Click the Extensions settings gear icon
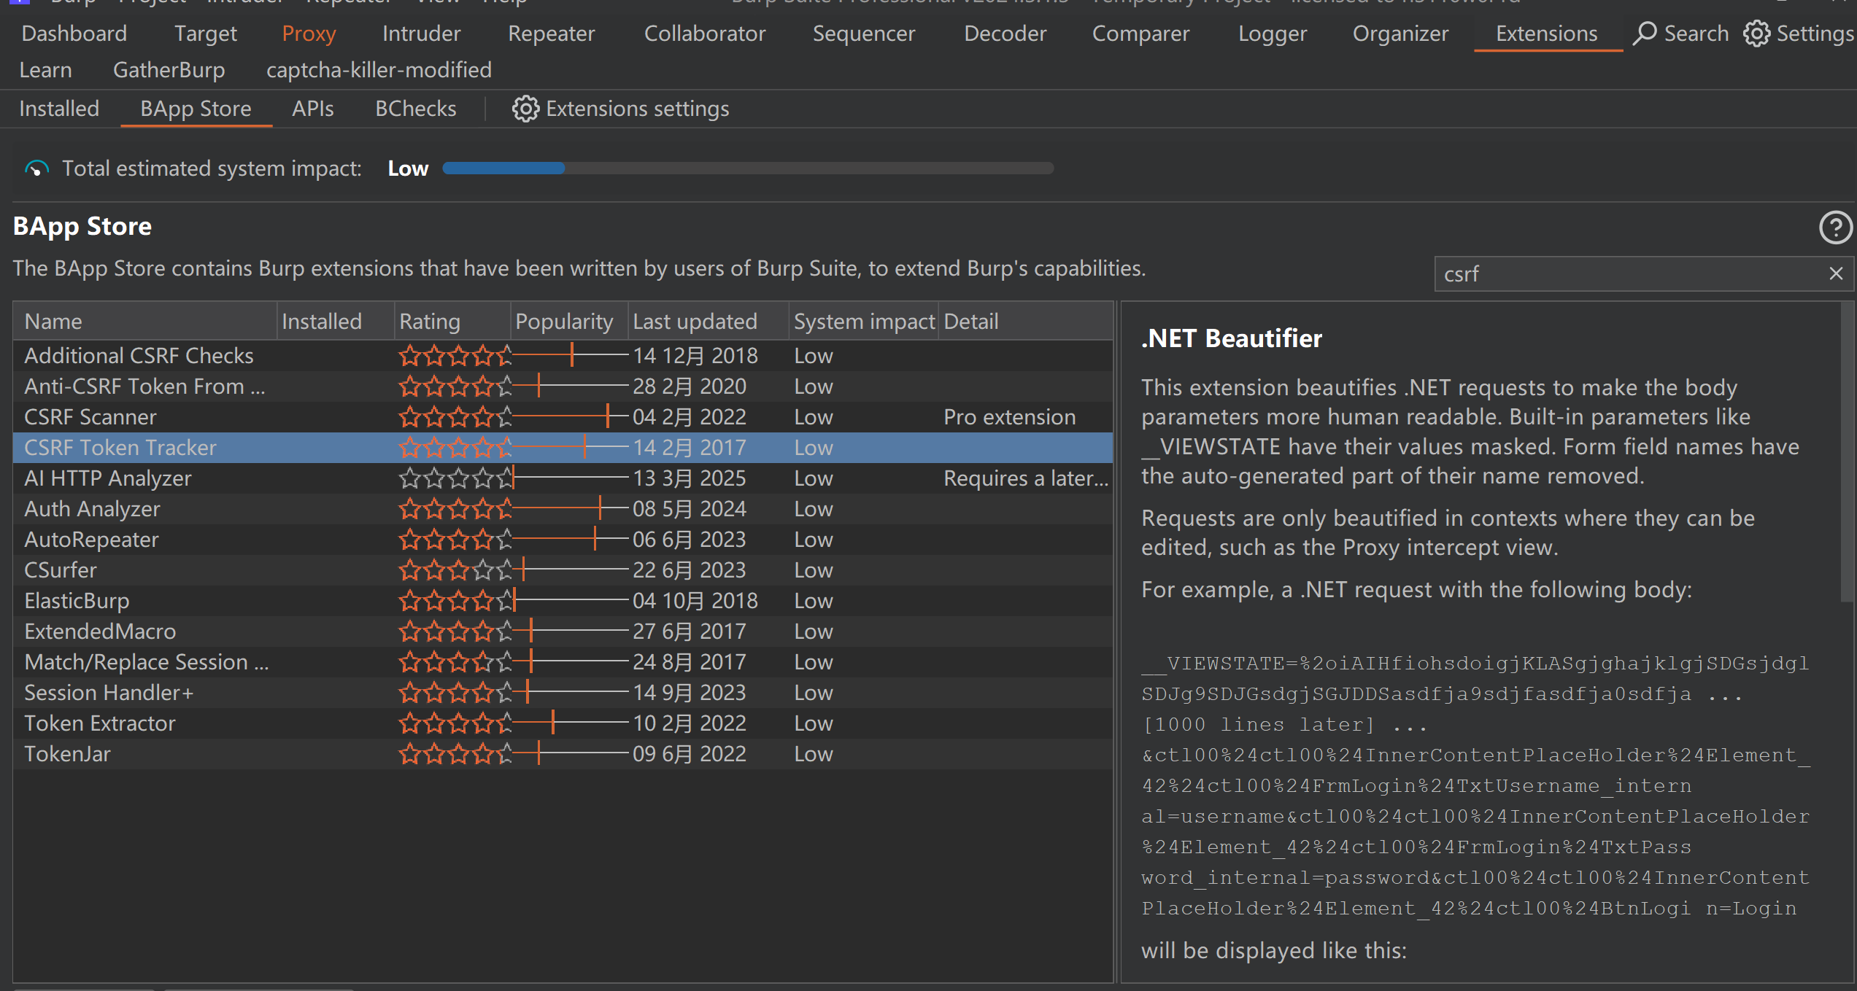The width and height of the screenshot is (1857, 991). [x=525, y=109]
